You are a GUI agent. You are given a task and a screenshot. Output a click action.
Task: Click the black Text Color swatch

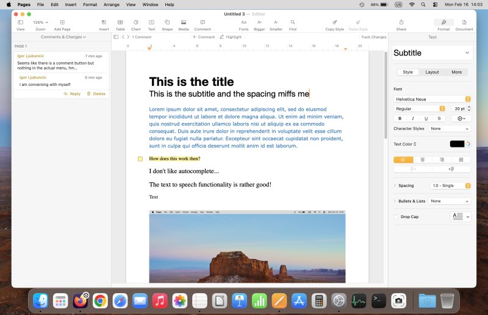[457, 144]
